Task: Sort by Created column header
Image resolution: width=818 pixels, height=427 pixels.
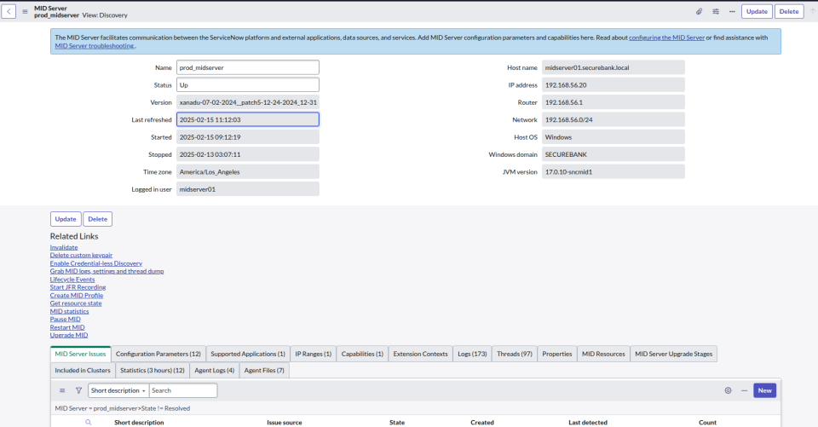Action: pos(482,422)
